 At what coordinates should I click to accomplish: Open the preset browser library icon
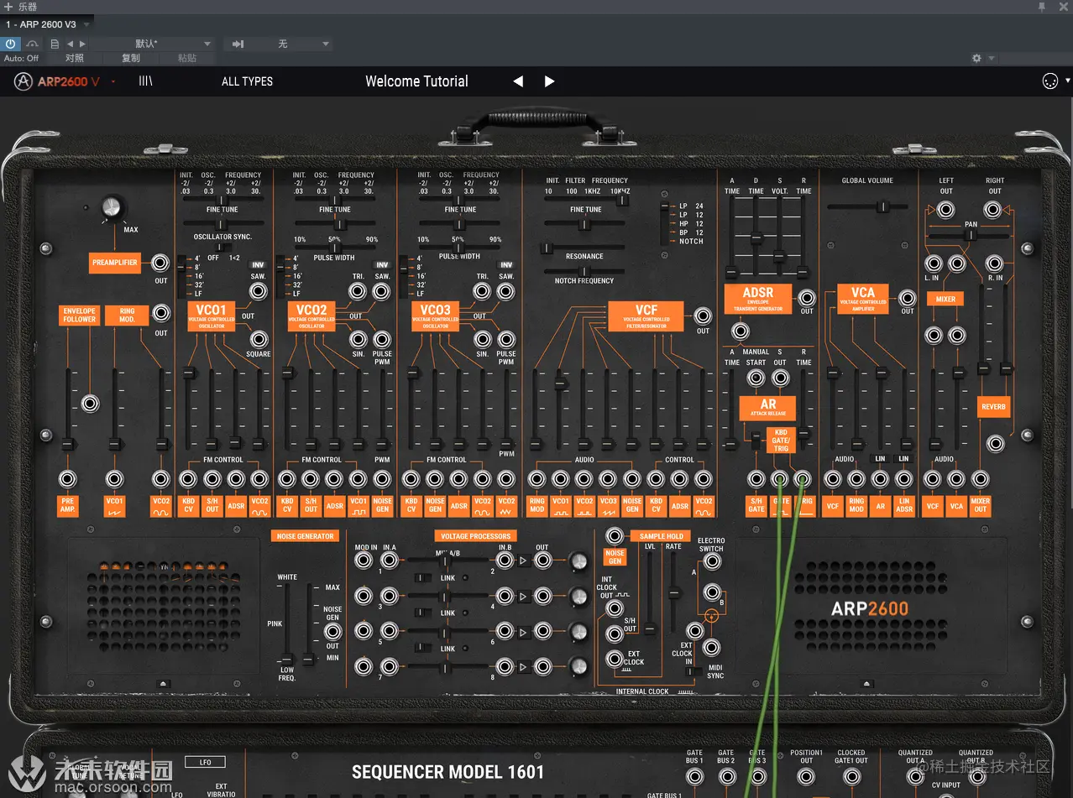tap(145, 81)
